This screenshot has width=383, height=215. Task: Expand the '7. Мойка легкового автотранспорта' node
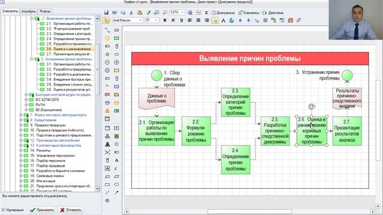(21, 115)
